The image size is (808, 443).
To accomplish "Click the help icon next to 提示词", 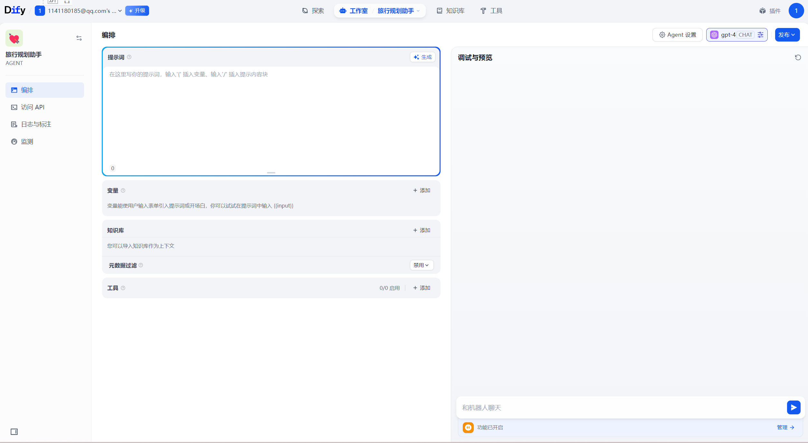I will tap(129, 57).
